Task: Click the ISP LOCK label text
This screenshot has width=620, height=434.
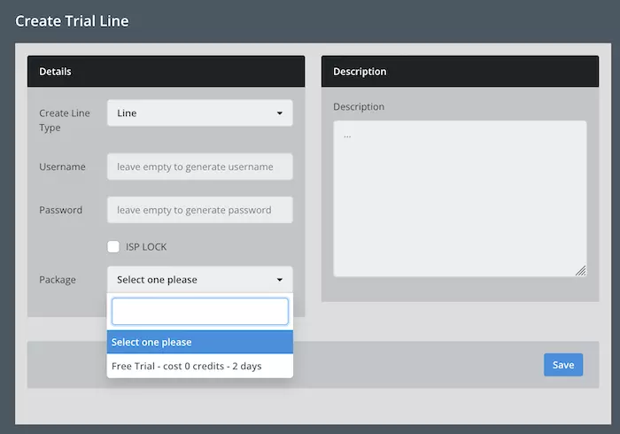Action: 146,246
